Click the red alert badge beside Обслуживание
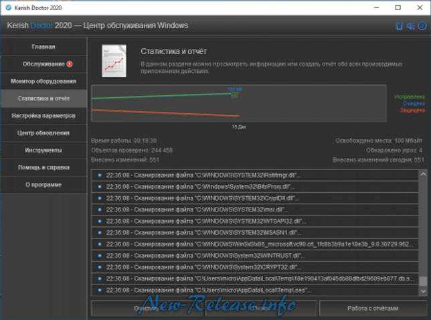The height and width of the screenshot is (320, 431). tap(70, 64)
